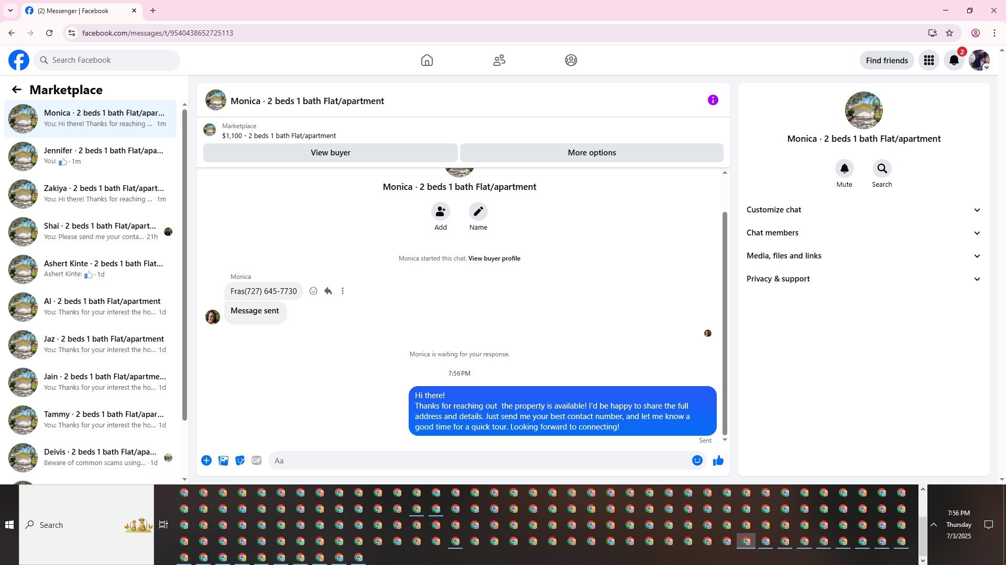
Task: Click reply arrow on Monica's message
Action: pyautogui.click(x=328, y=291)
